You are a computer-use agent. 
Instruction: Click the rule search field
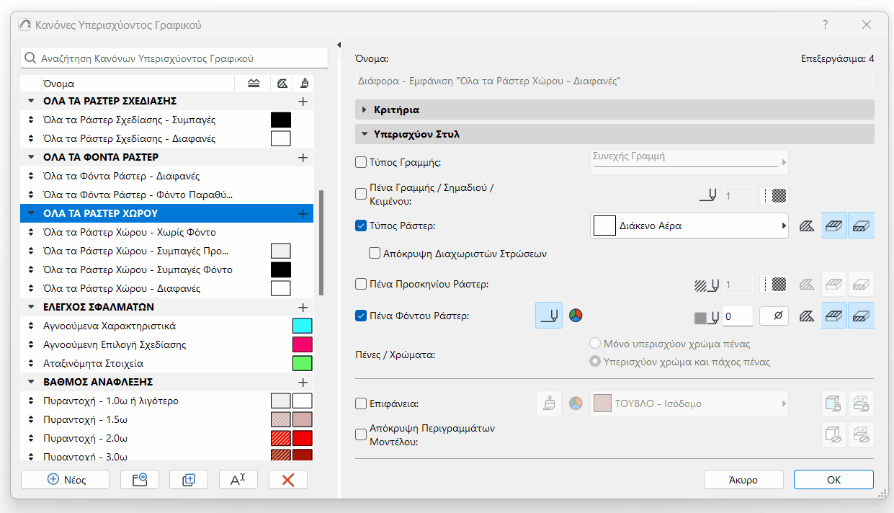(174, 58)
